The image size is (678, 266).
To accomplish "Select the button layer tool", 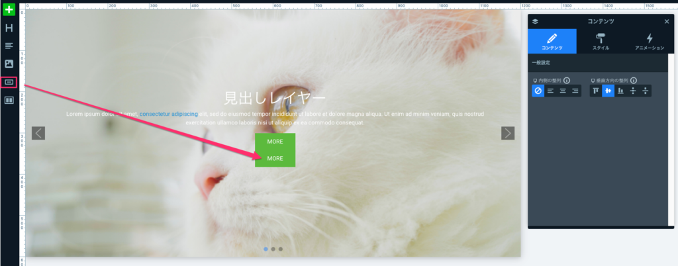I will tap(9, 82).
